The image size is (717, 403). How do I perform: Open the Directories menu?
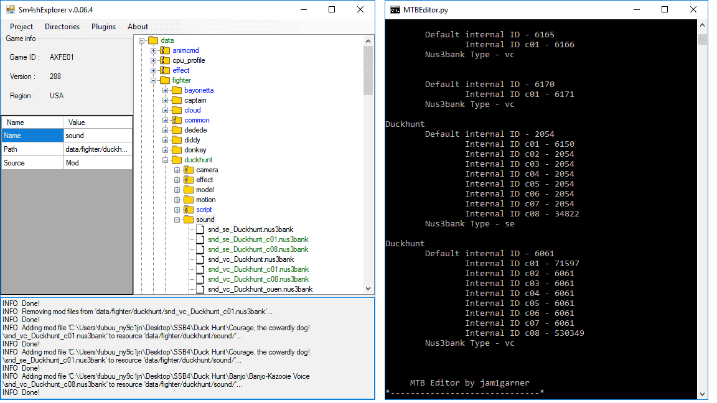pos(62,27)
